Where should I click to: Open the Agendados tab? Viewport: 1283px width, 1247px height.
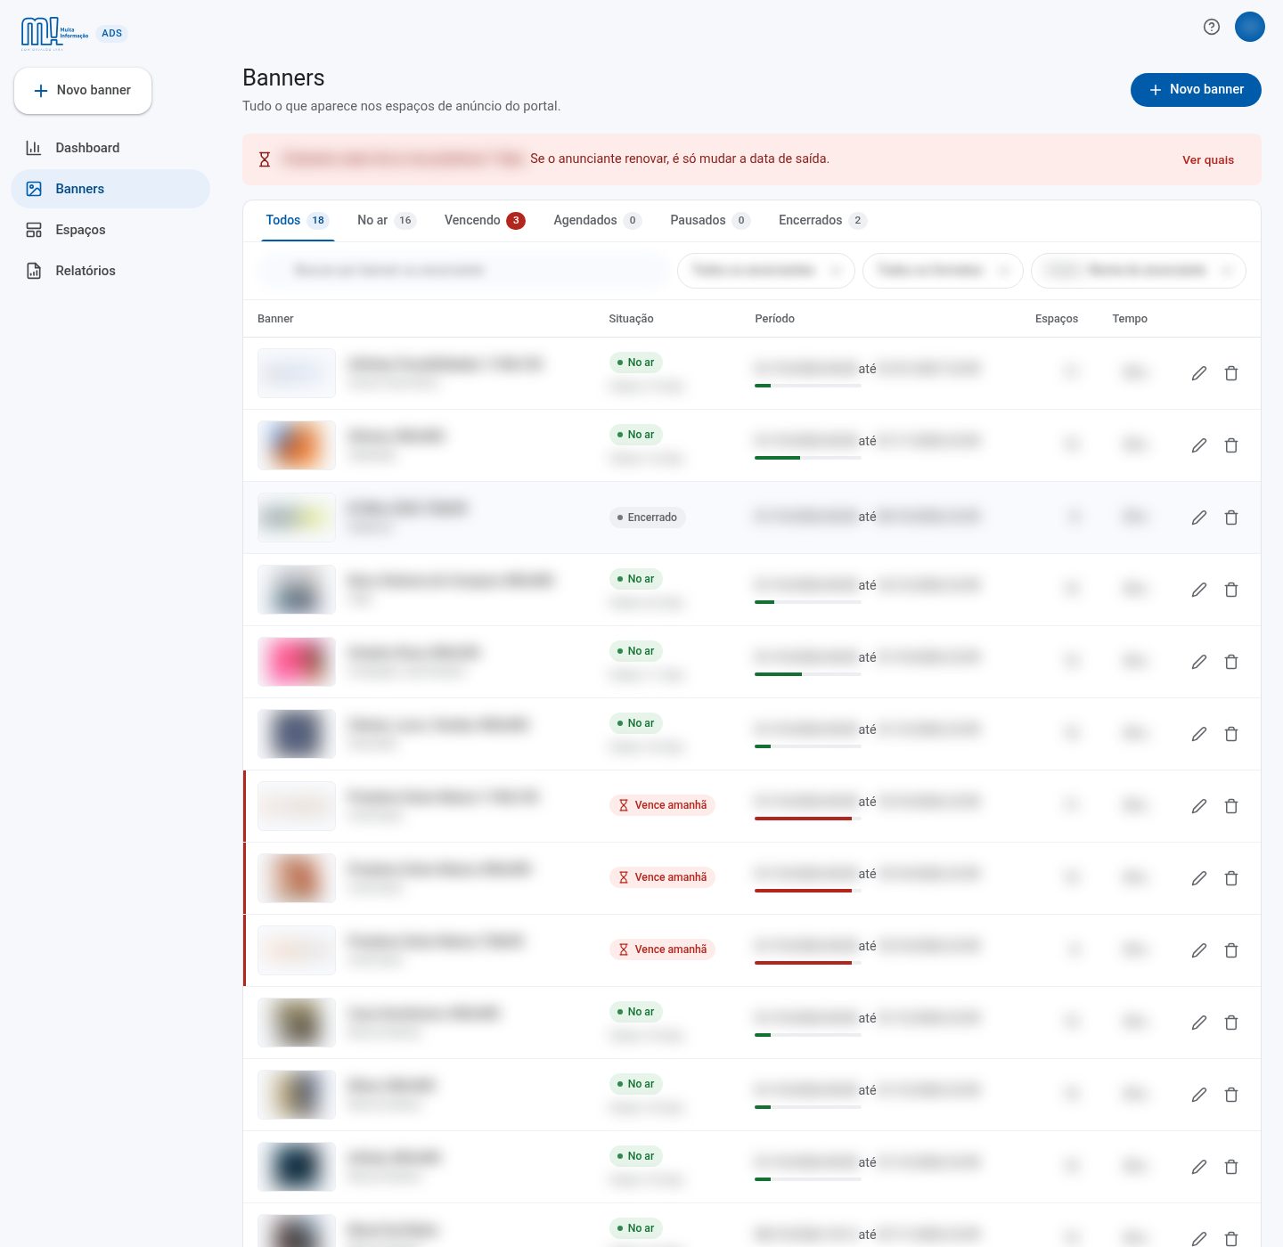(597, 220)
